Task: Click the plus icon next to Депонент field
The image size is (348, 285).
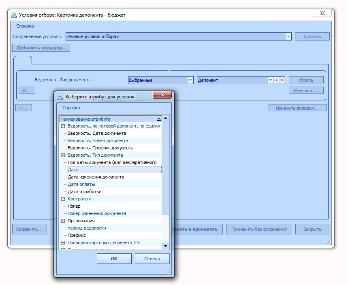Action: (276, 80)
